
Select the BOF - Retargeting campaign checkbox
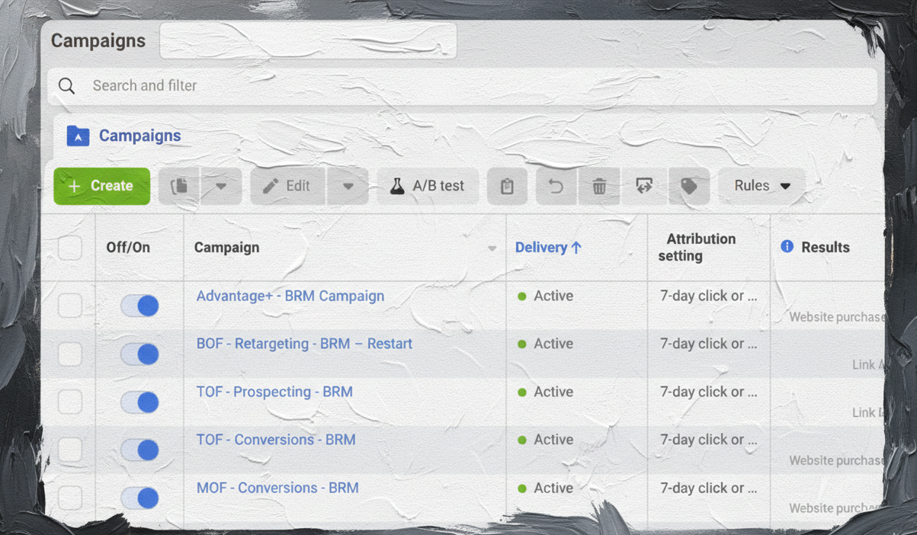coord(70,354)
